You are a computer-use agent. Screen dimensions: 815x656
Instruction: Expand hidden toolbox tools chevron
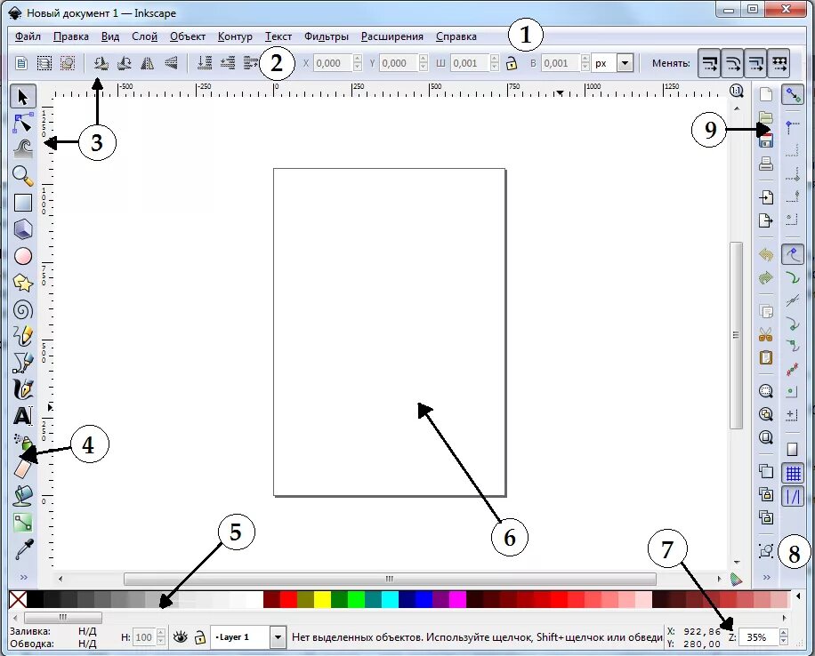(x=23, y=577)
